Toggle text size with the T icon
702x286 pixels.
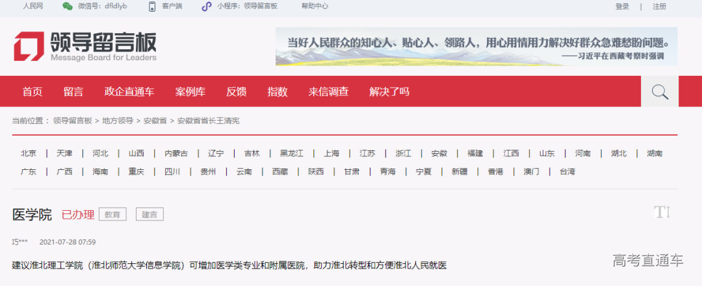pyautogui.click(x=662, y=211)
